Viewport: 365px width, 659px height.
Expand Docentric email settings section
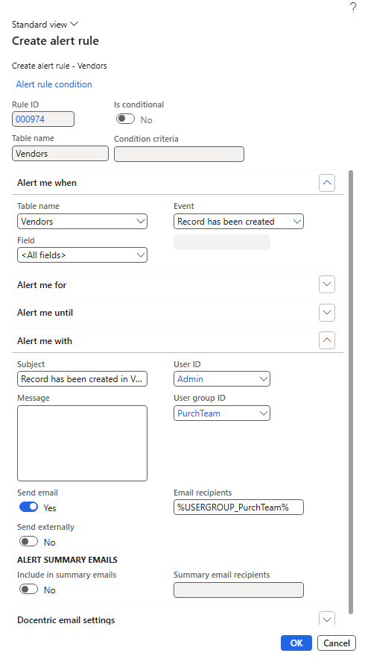(x=327, y=619)
